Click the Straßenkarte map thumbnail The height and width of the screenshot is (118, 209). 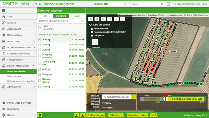point(95,42)
